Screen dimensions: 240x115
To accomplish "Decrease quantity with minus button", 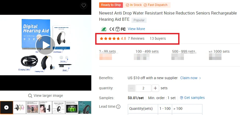I will (x=131, y=88).
